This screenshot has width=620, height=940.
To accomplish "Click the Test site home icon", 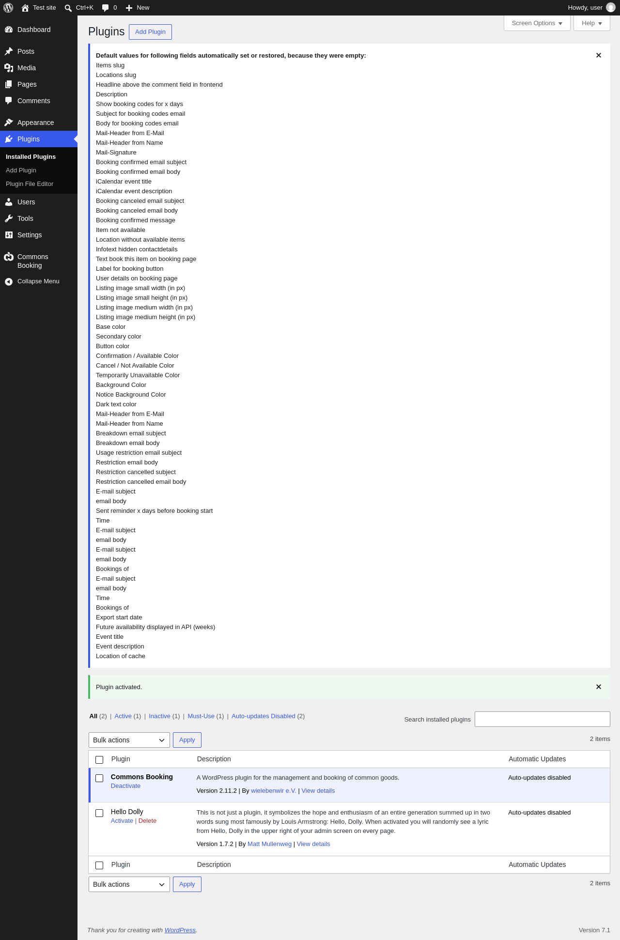I will pos(25,8).
